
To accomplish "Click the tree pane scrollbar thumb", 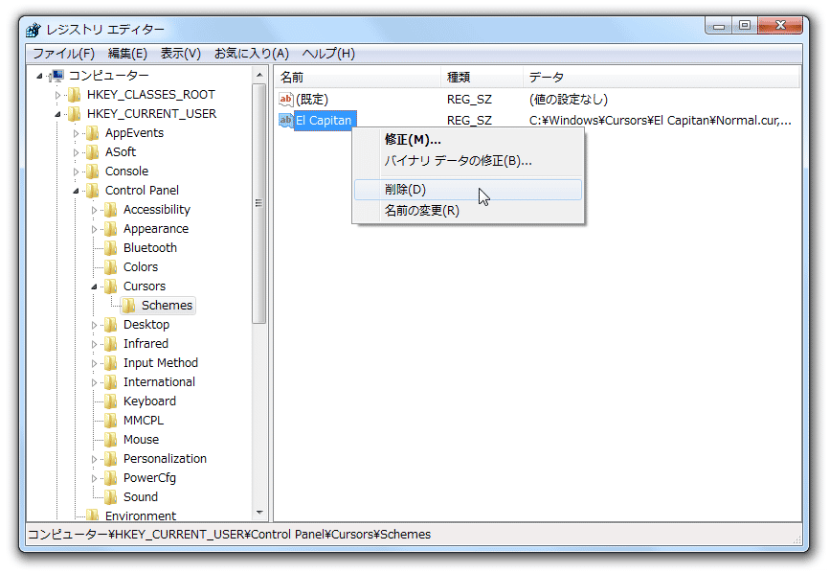I will pos(259,203).
